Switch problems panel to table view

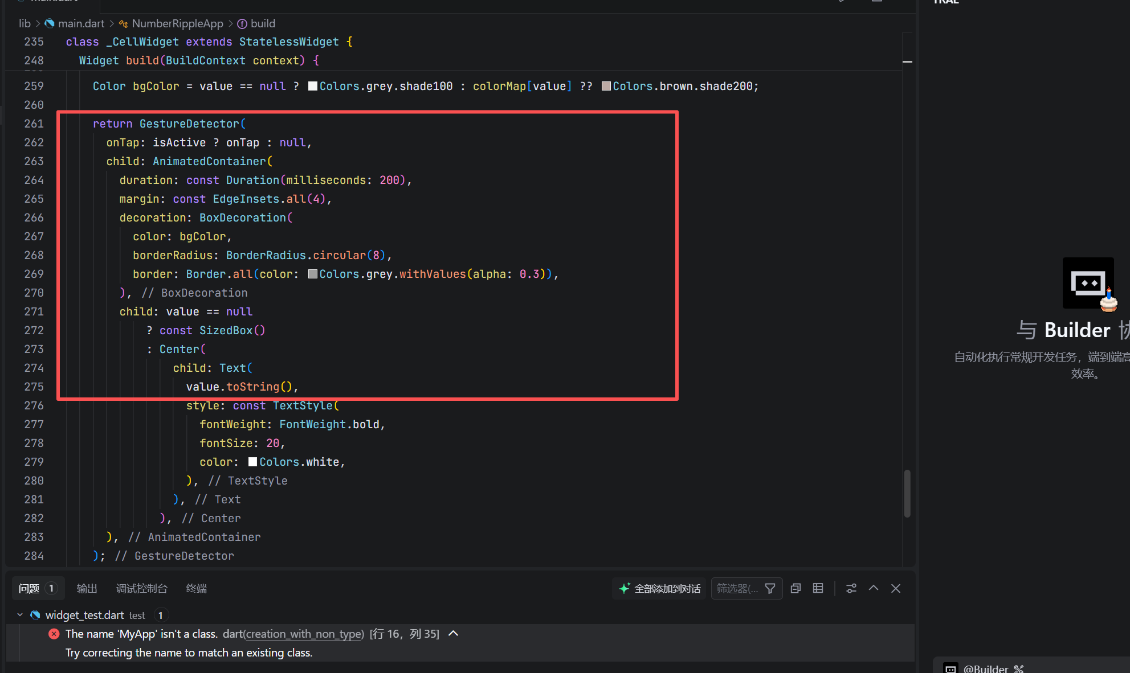(x=818, y=588)
